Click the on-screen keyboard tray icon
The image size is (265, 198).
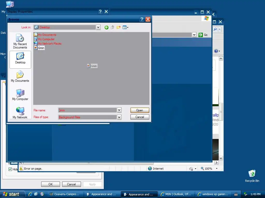point(236,194)
